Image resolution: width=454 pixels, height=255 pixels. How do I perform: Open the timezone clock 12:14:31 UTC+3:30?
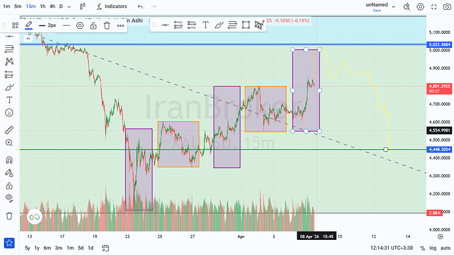pos(391,248)
